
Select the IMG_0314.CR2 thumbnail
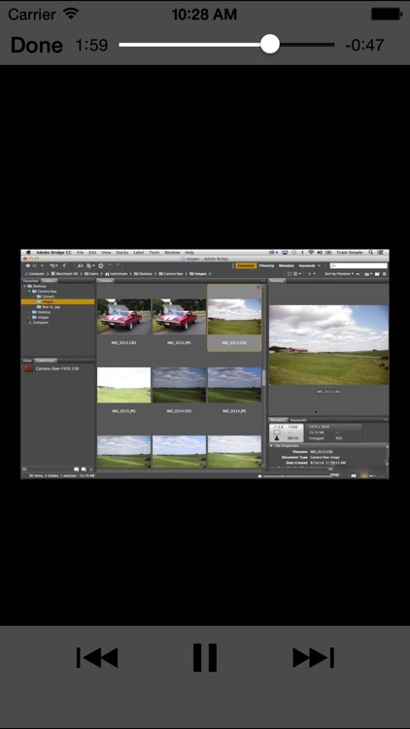179,385
